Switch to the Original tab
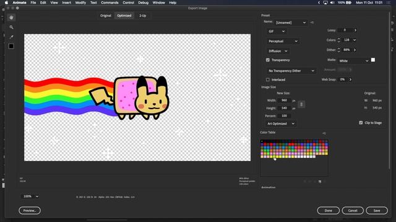The width and height of the screenshot is (396, 222). coord(106,15)
